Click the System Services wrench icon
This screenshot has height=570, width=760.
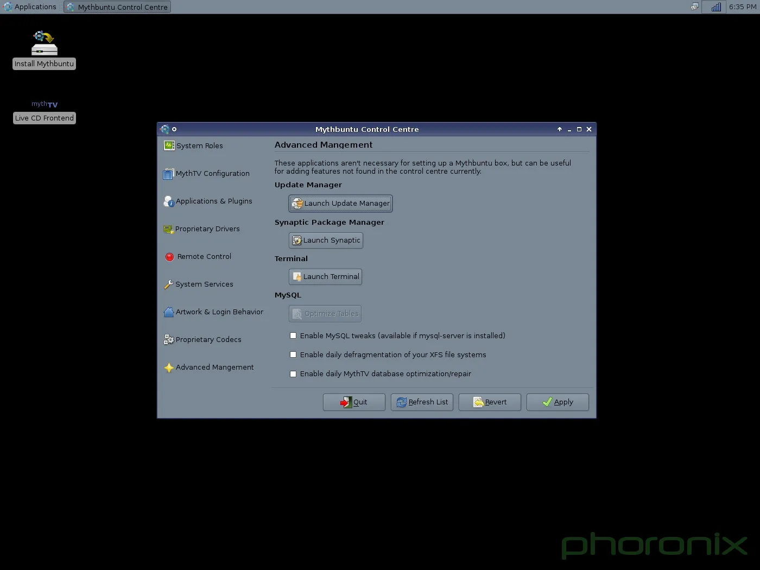pyautogui.click(x=169, y=284)
